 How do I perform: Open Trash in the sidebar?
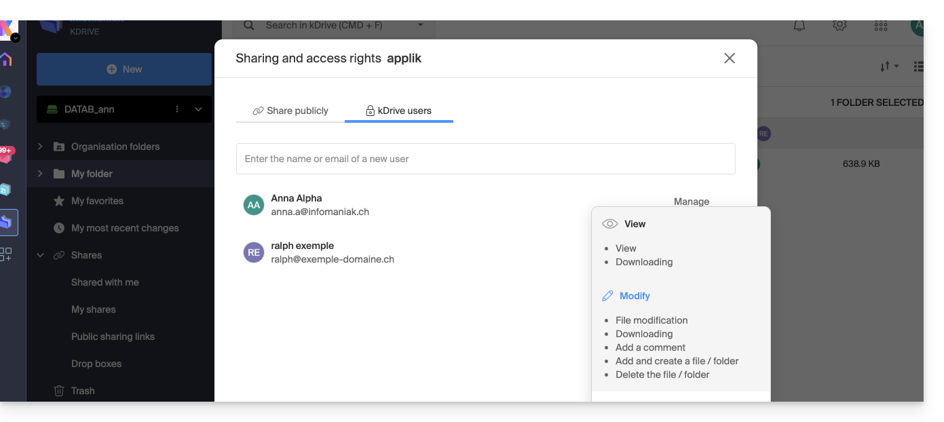click(83, 391)
